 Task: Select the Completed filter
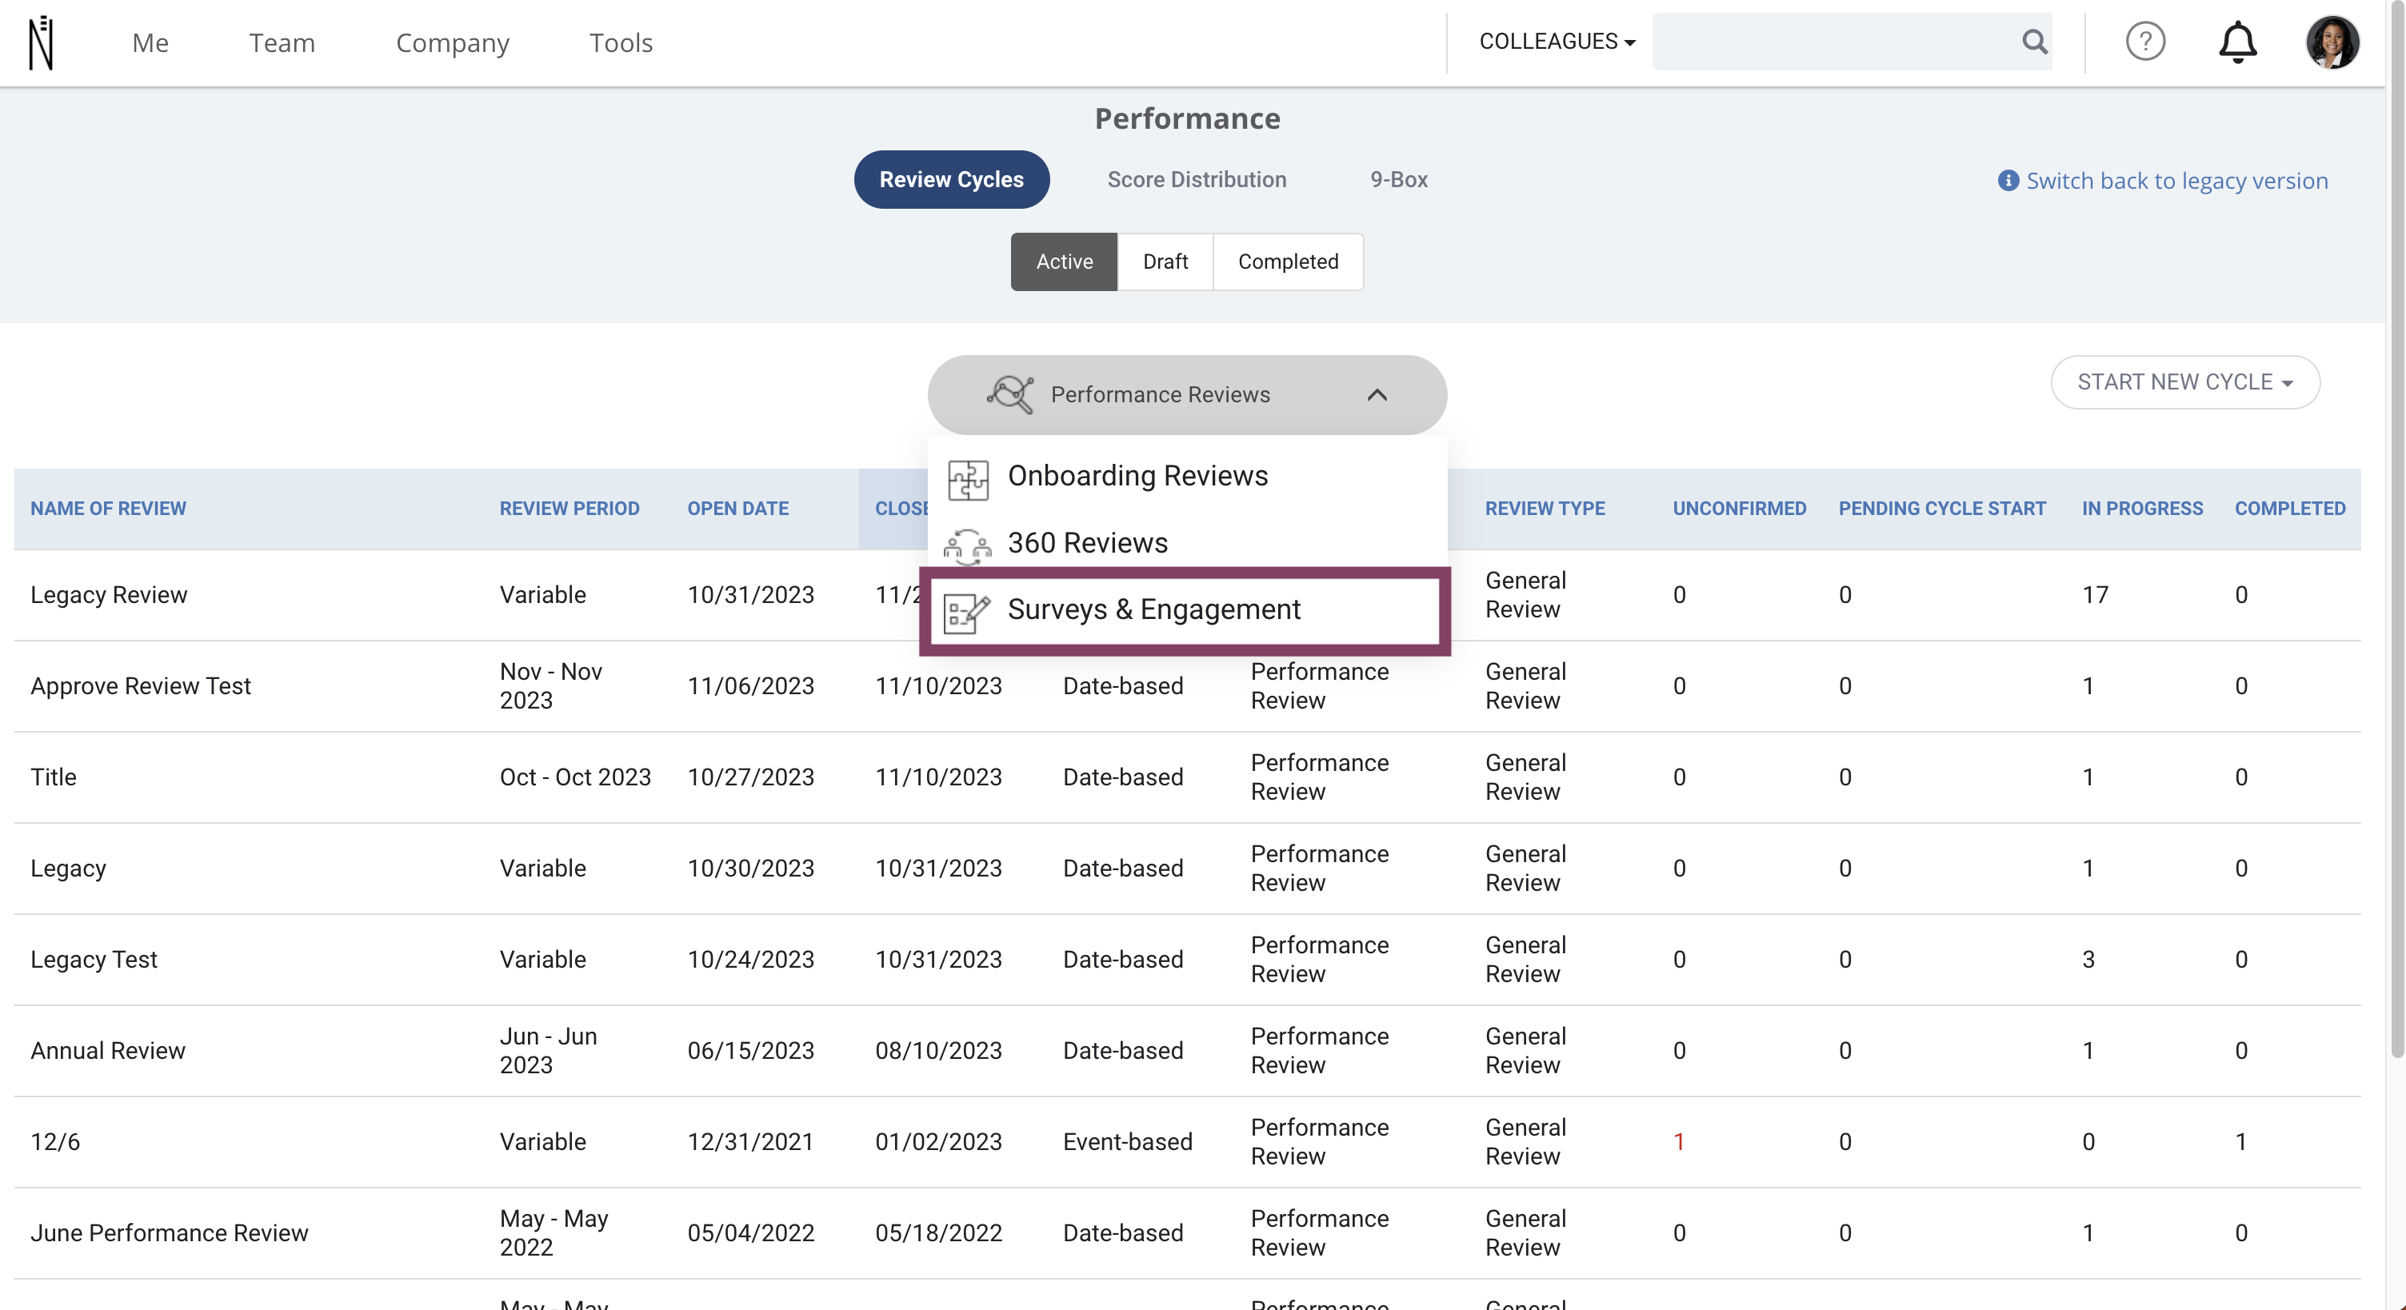1288,262
